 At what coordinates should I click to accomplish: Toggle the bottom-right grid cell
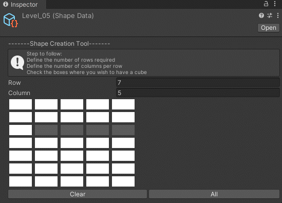tap(123, 181)
